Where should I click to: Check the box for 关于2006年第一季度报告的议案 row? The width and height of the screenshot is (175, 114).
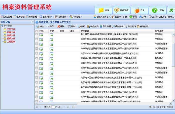[x=37, y=53]
